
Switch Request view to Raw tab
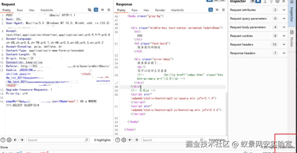pos(20,10)
